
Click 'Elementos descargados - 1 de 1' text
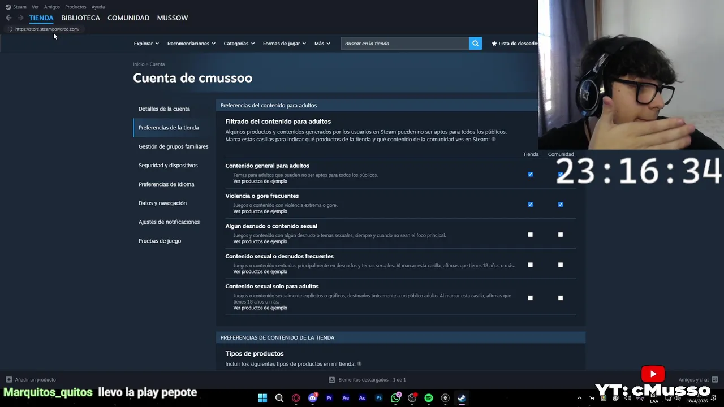(x=372, y=380)
